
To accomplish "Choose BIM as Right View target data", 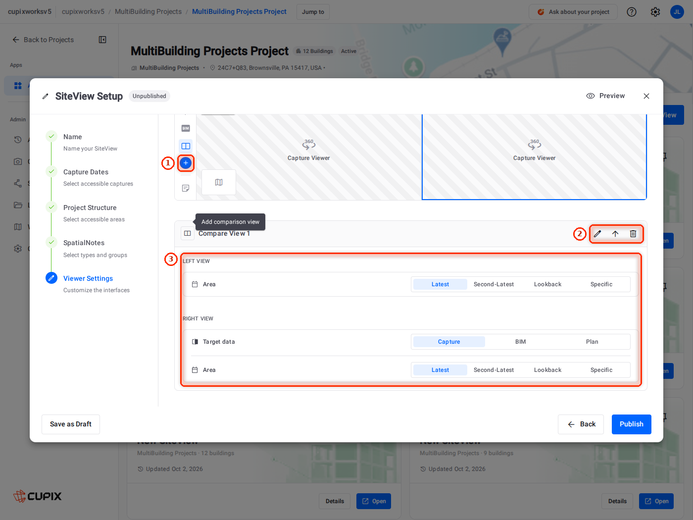I will 521,342.
